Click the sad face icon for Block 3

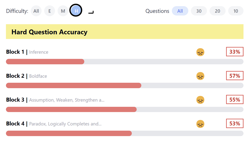tap(200, 100)
